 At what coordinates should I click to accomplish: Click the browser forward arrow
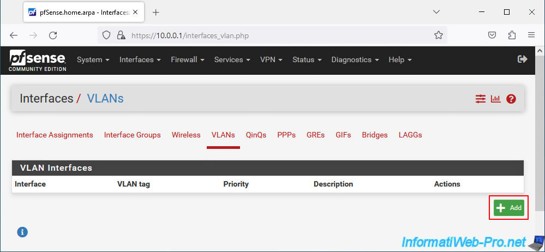click(x=33, y=35)
